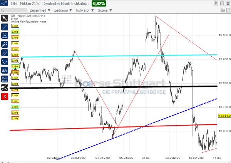Click the yellow 18.665 price label
The width and height of the screenshot is (231, 163).
tap(224, 116)
